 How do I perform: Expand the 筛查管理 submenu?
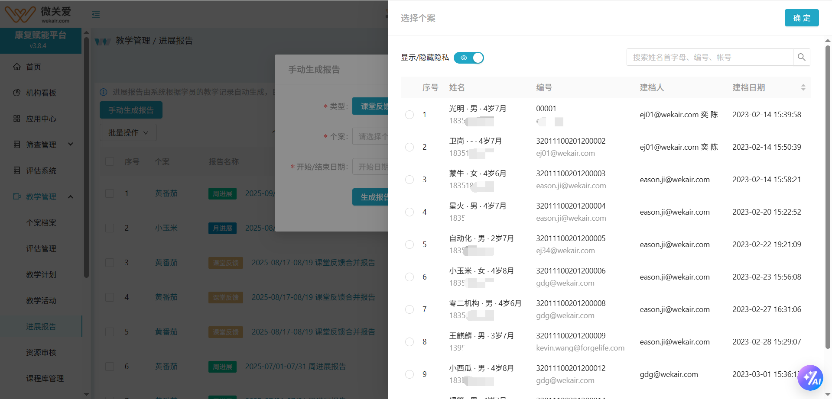(71, 145)
